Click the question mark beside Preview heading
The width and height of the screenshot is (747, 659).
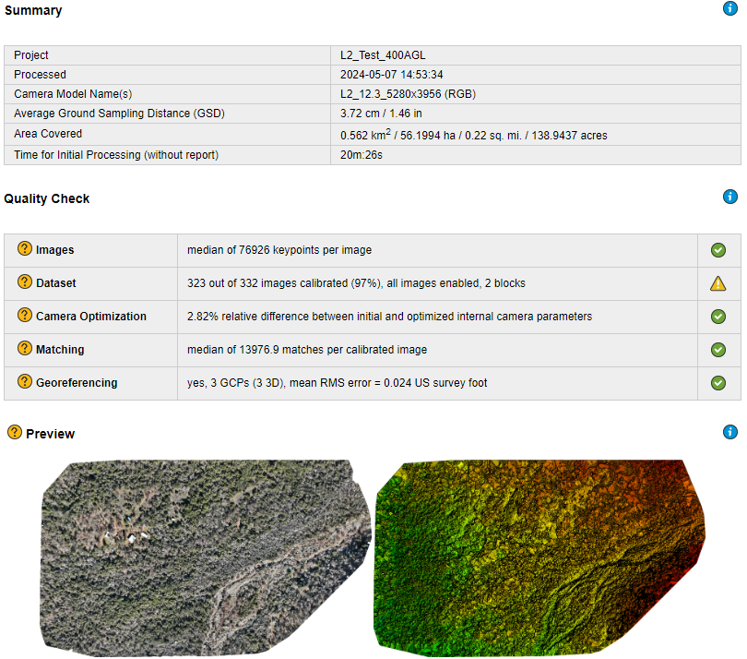(14, 433)
